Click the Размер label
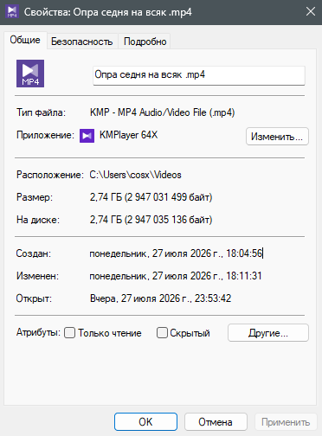The image size is (322, 436). click(35, 197)
